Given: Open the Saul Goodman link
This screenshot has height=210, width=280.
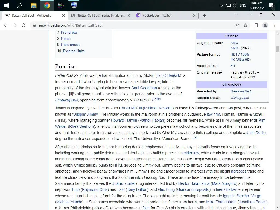Looking at the screenshot, I should pos(144,88).
